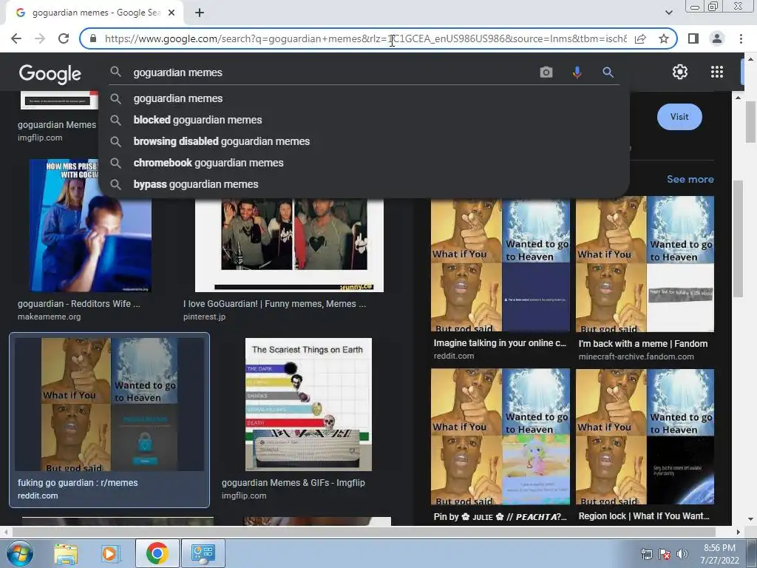
Task: Click the padlock site info icon
Action: [x=93, y=38]
